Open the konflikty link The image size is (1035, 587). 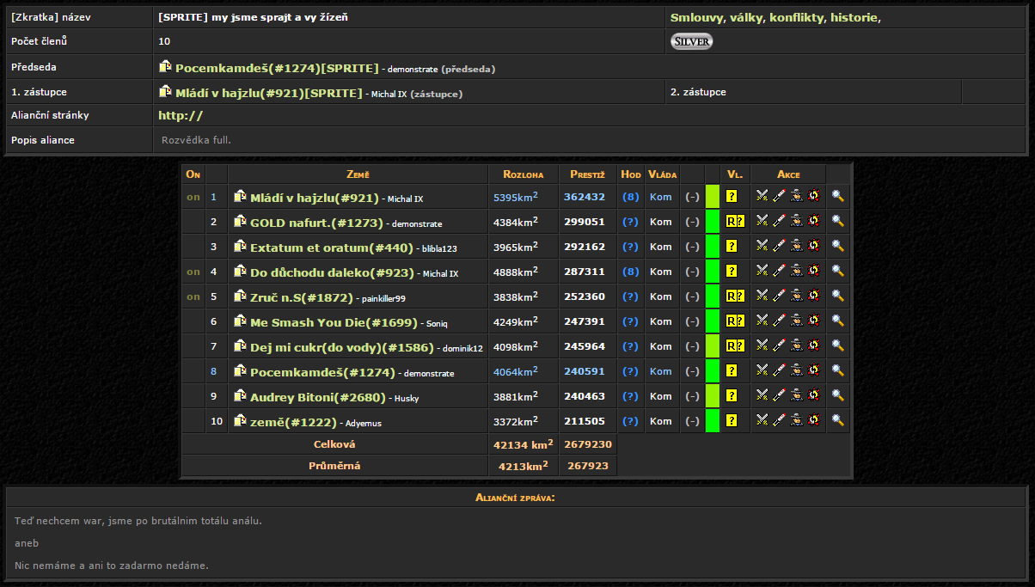coord(798,17)
